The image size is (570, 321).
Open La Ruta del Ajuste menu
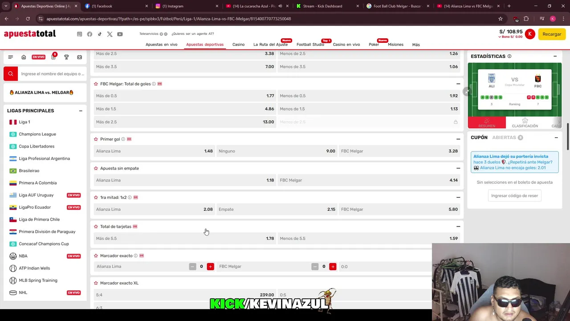click(270, 45)
